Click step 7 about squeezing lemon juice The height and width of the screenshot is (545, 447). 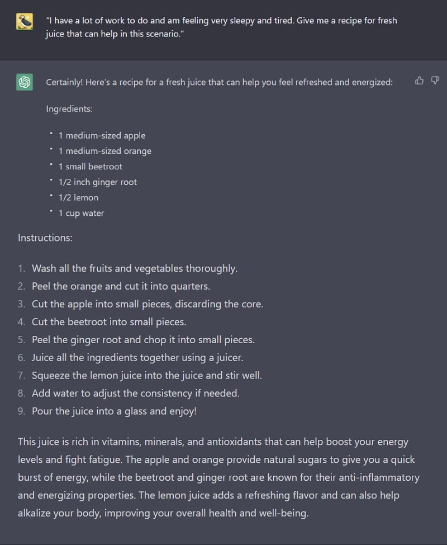tap(147, 376)
